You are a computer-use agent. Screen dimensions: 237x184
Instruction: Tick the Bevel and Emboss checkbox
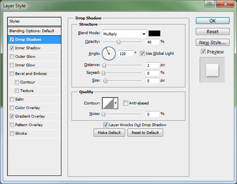click(x=12, y=73)
